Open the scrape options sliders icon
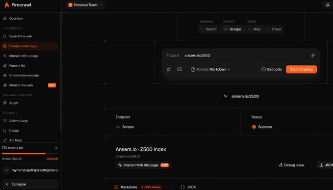The width and height of the screenshot is (333, 190). [x=169, y=70]
